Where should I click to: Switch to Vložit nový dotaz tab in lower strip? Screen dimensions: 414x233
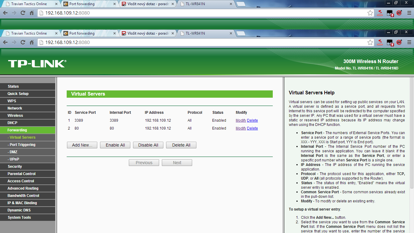tap(147, 33)
